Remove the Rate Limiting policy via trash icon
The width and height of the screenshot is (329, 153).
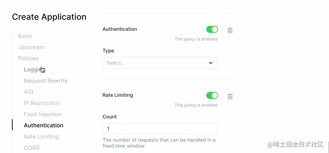(230, 96)
